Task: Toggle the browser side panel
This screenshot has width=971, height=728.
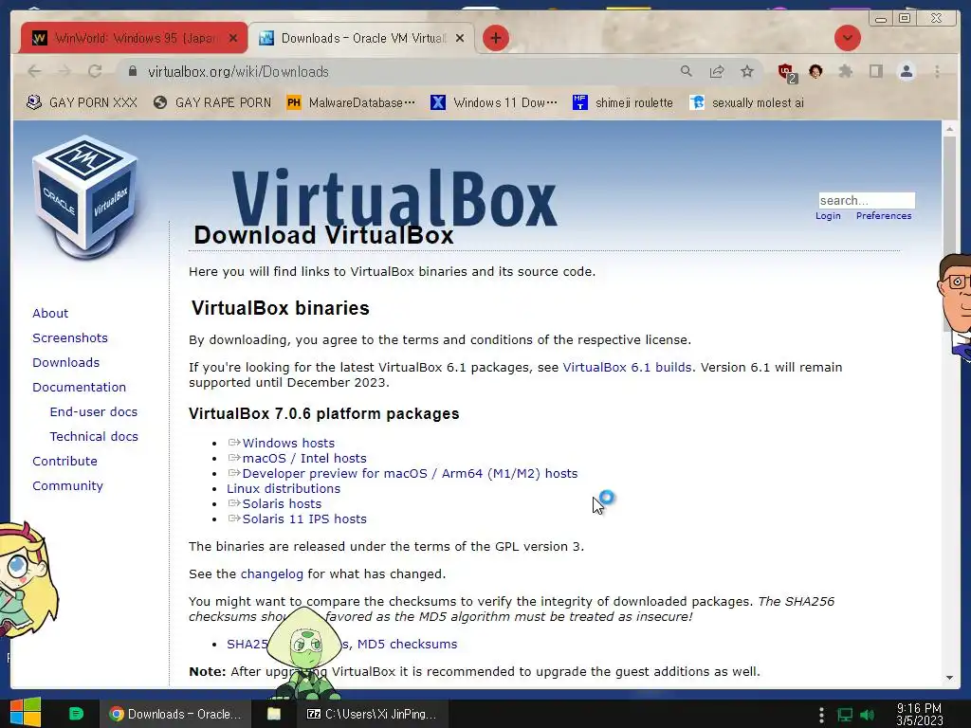Action: (875, 72)
